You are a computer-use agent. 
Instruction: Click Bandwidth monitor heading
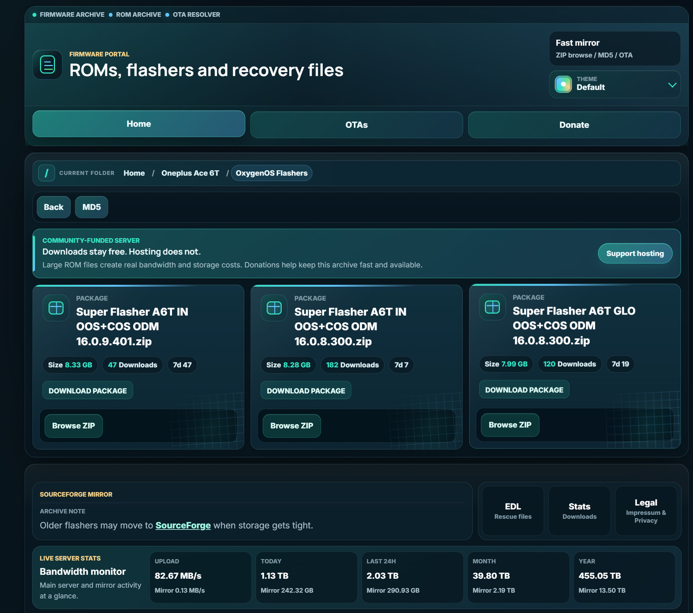[x=83, y=571]
